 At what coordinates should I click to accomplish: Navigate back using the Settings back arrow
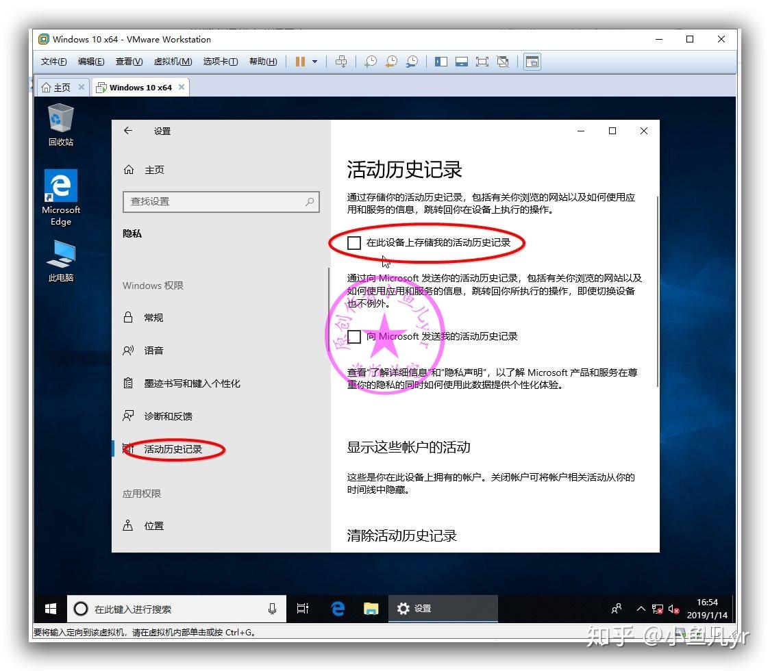click(128, 131)
